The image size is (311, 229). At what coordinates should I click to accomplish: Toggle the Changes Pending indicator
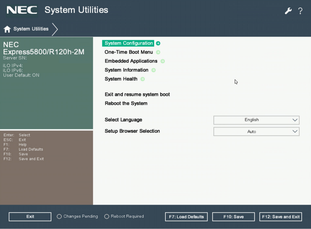59,216
